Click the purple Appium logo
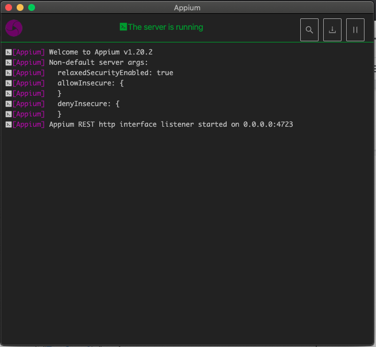The width and height of the screenshot is (376, 347). [x=14, y=28]
